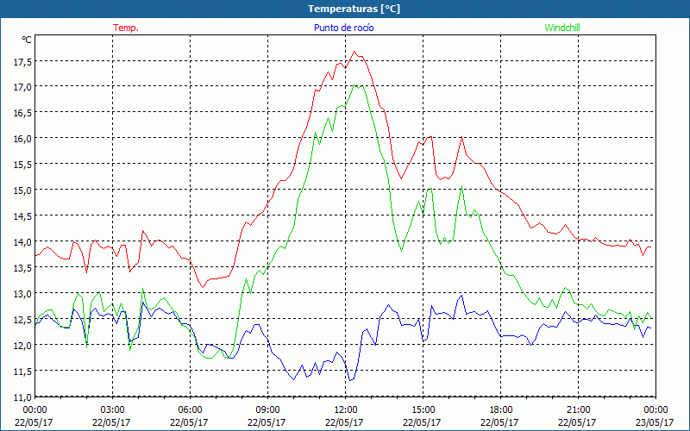The width and height of the screenshot is (690, 431).
Task: Click the blue dew point minimum after 12:00
Action: click(350, 380)
